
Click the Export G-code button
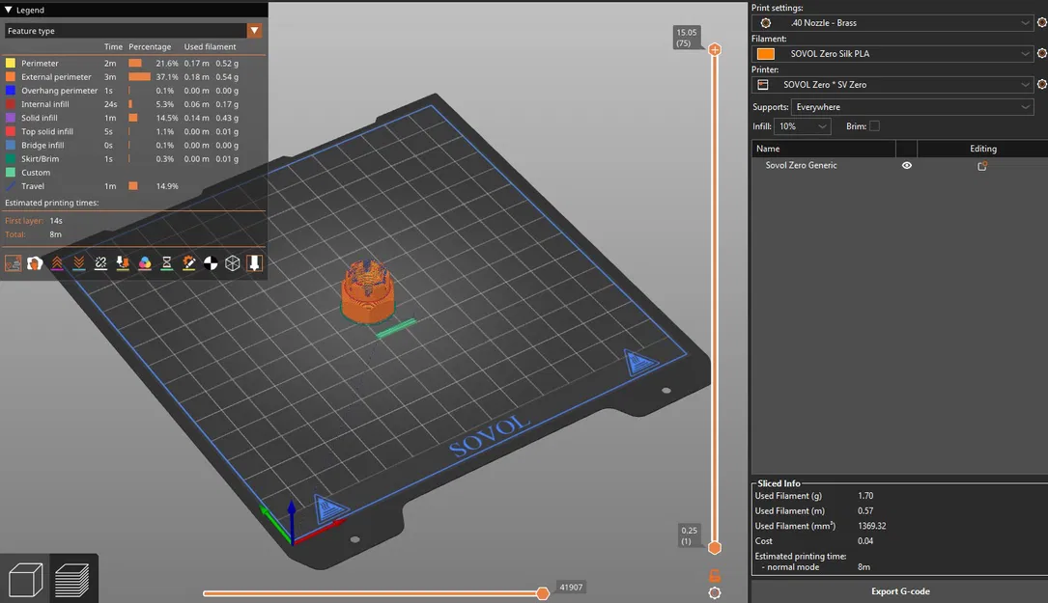899,591
